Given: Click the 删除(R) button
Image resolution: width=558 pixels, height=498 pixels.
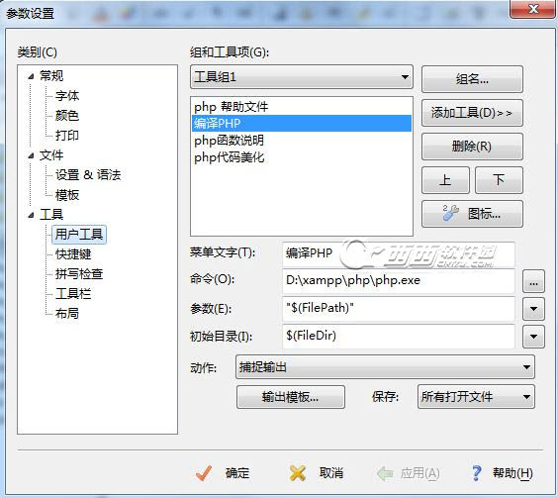Looking at the screenshot, I should click(x=472, y=147).
